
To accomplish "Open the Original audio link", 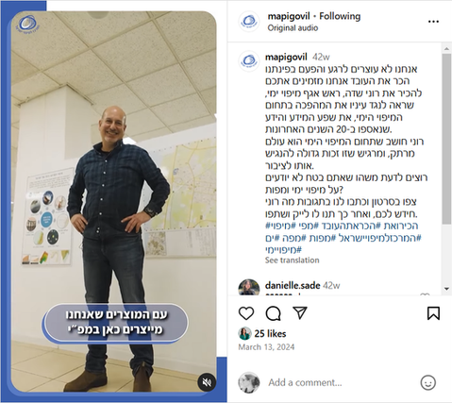I will pyautogui.click(x=293, y=28).
